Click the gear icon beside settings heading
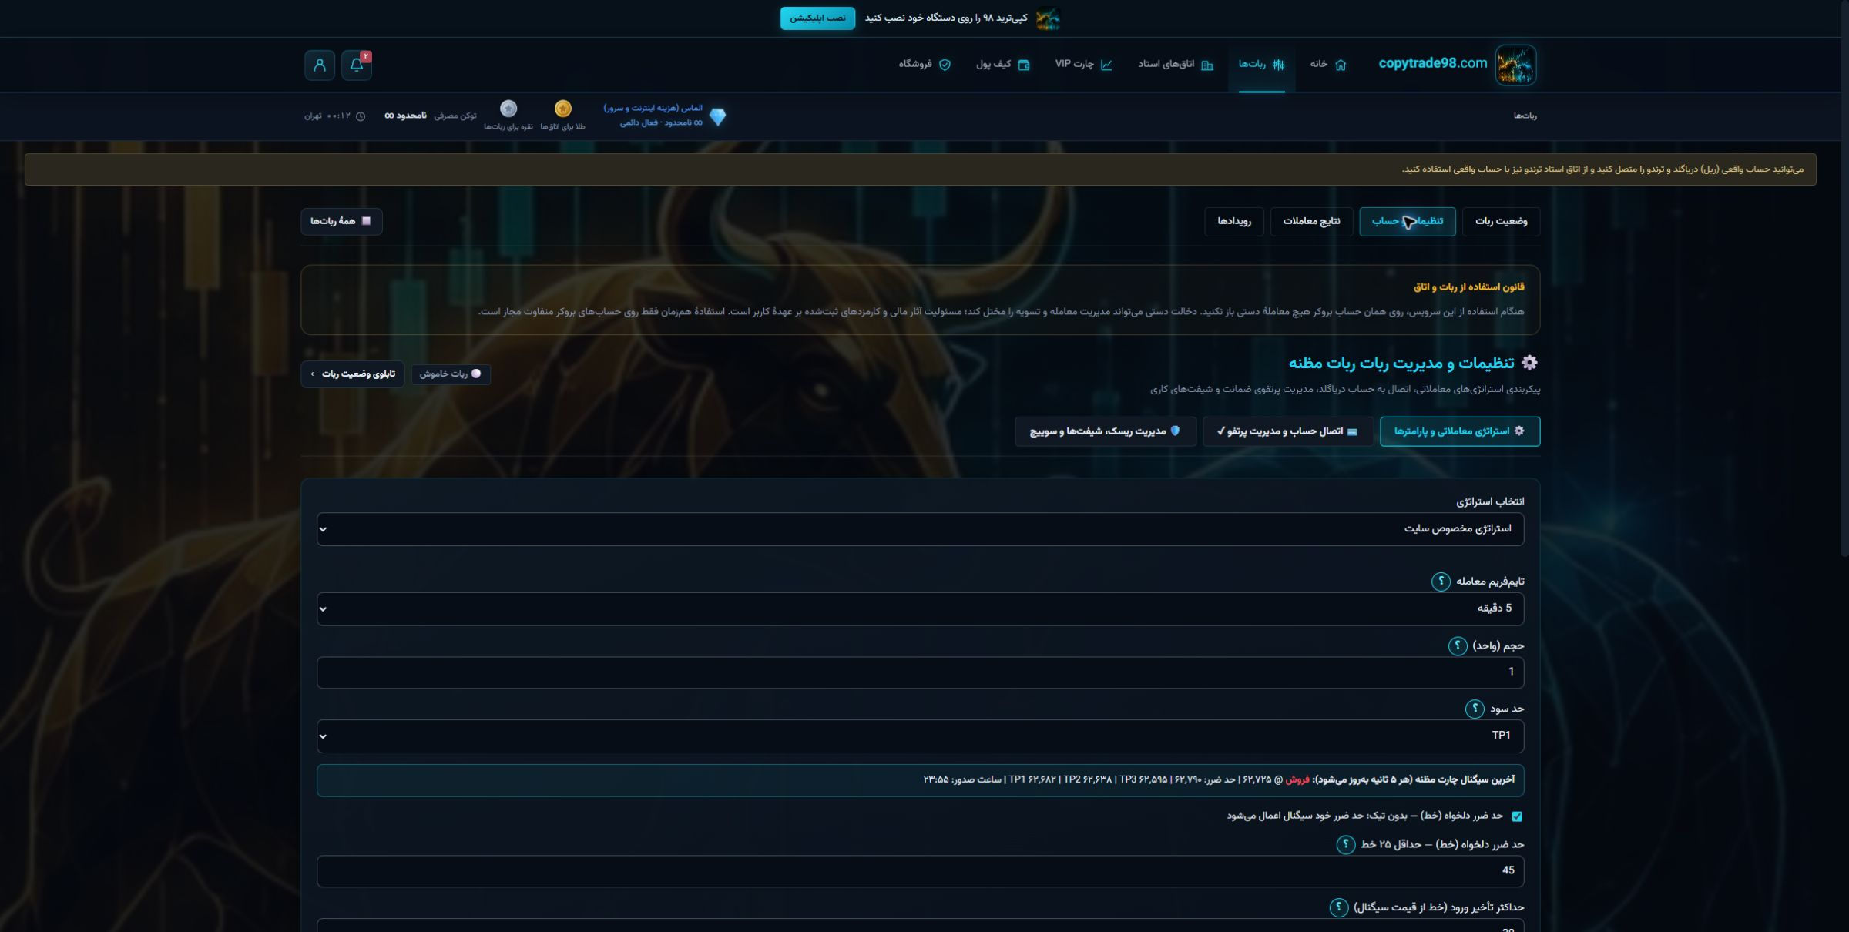The image size is (1849, 932). (x=1530, y=363)
